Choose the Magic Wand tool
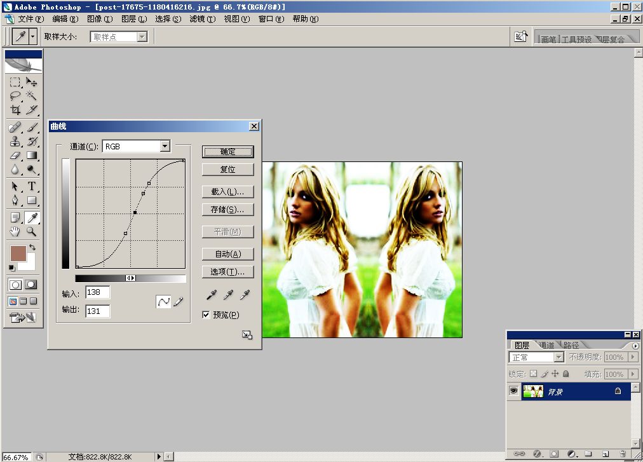 (x=31, y=96)
